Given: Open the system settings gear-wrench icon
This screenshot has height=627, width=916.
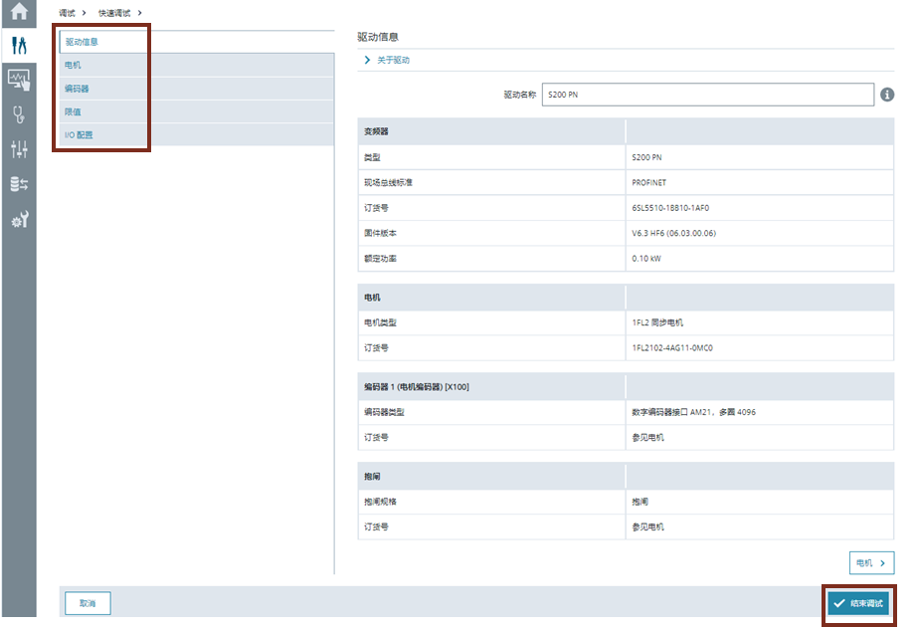Looking at the screenshot, I should tap(18, 220).
